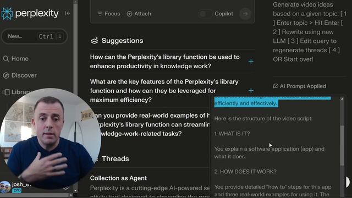Click the pro badge under username

(x=17, y=191)
